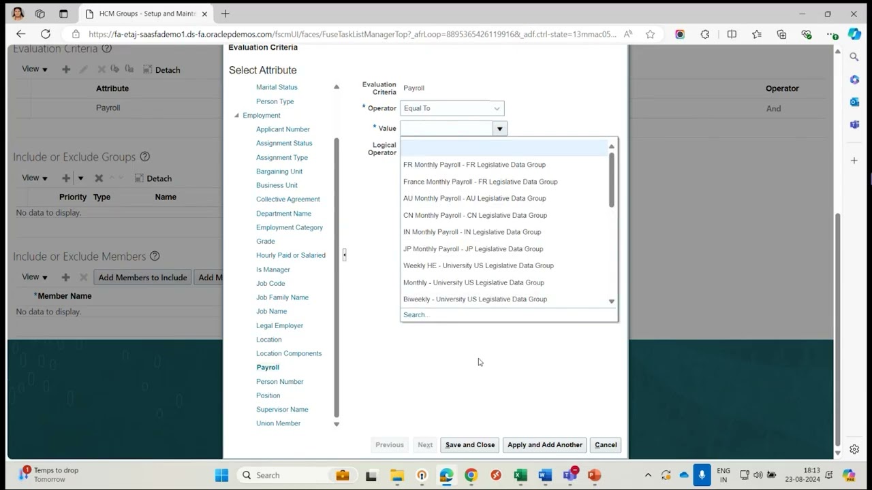Open the Extensions puzzle icon
The width and height of the screenshot is (872, 490).
point(705,34)
